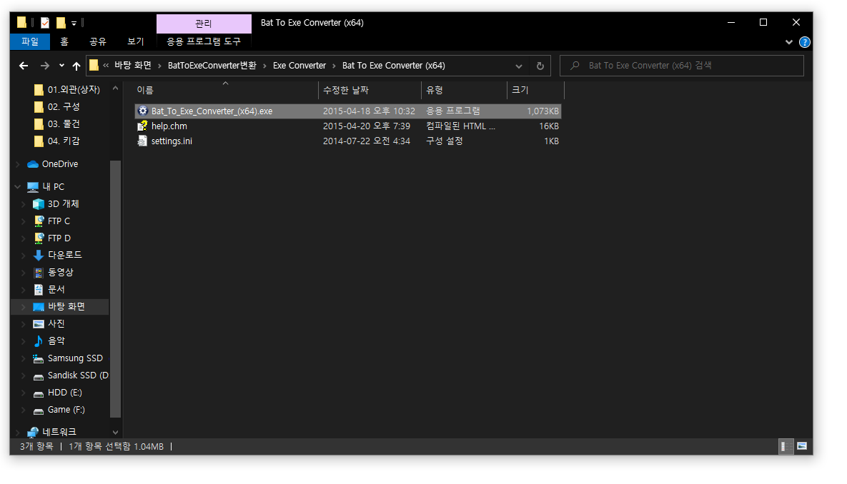Screen dimensions: 847x484
Task: Open recent locations dropdown arrow
Action: [x=61, y=66]
